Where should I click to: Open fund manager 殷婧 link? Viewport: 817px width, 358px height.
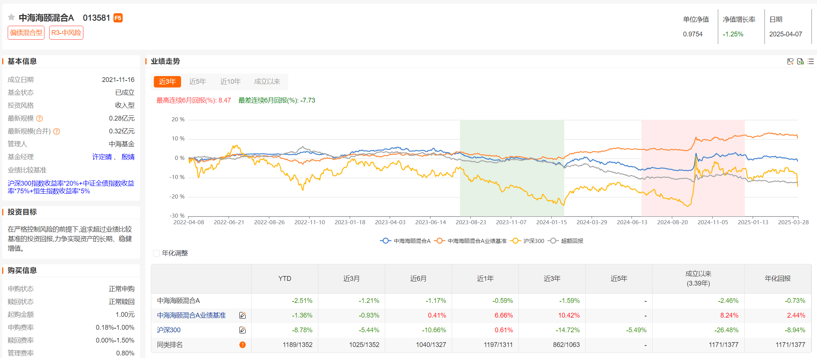128,157
